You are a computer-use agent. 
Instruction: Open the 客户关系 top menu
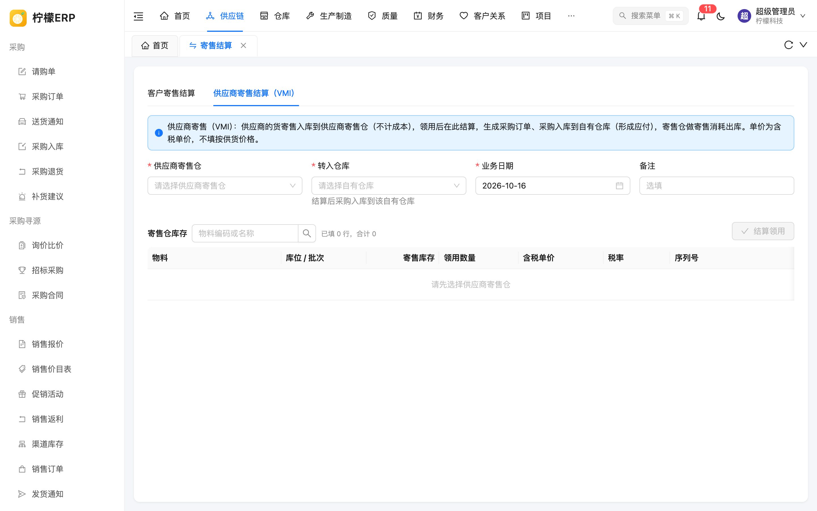483,16
